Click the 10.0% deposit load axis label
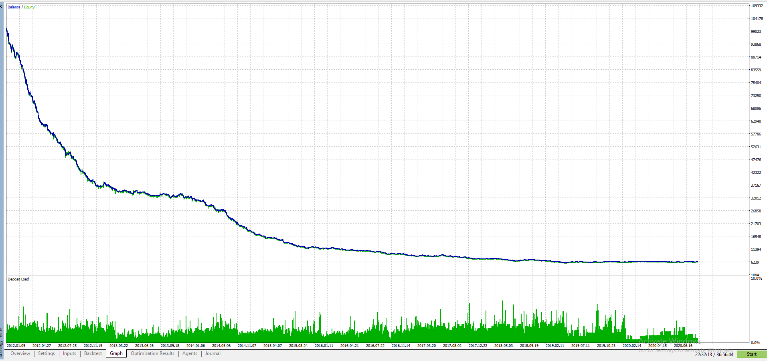 (x=756, y=278)
